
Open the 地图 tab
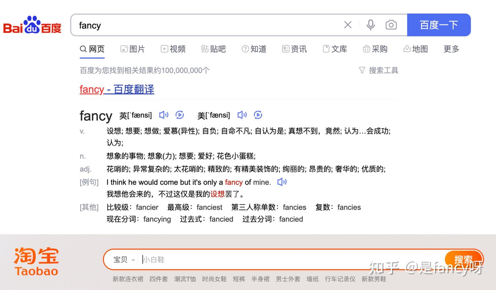point(416,49)
